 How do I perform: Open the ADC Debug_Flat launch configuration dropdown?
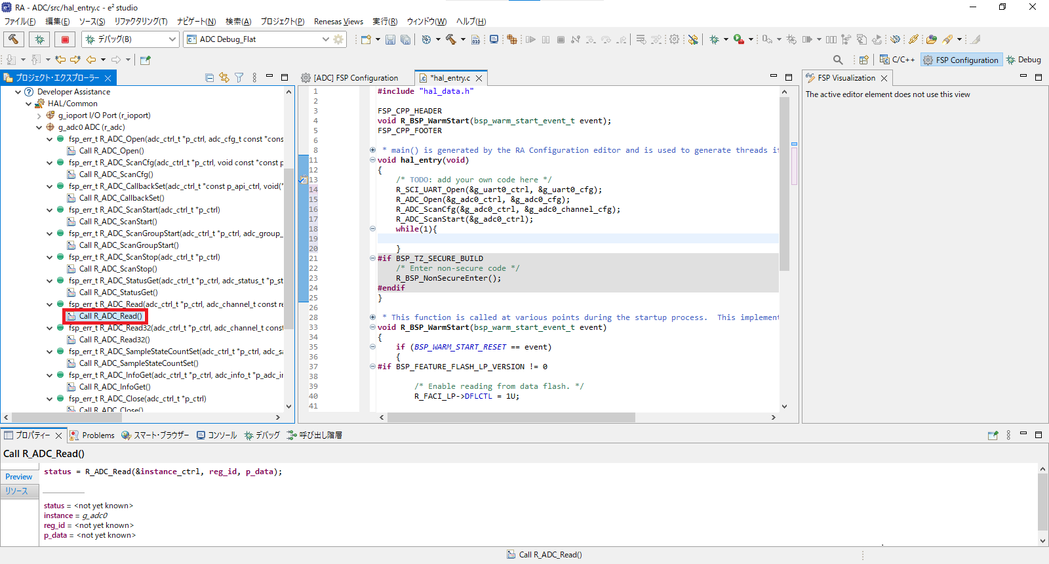tap(325, 39)
